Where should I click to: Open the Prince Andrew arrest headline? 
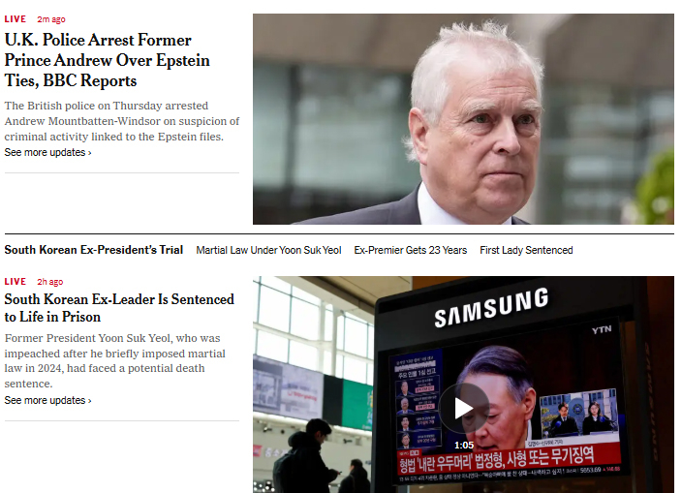(107, 60)
